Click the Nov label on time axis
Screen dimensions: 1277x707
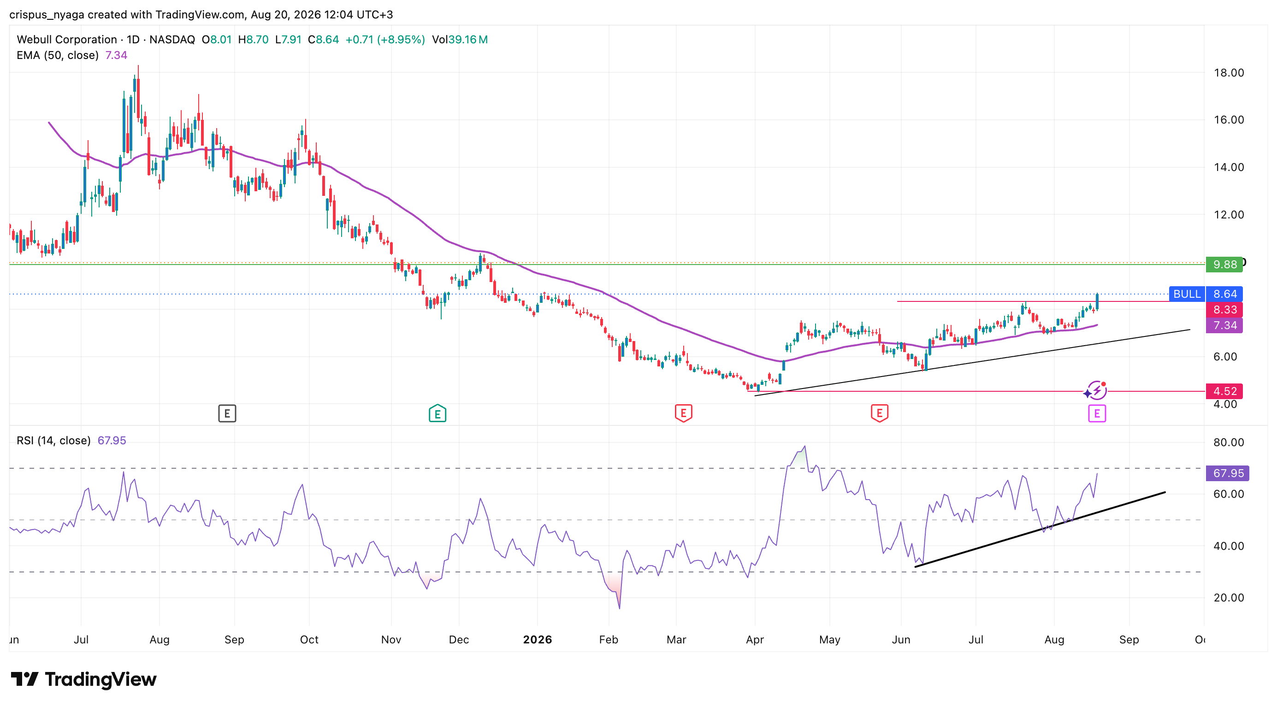coord(391,640)
